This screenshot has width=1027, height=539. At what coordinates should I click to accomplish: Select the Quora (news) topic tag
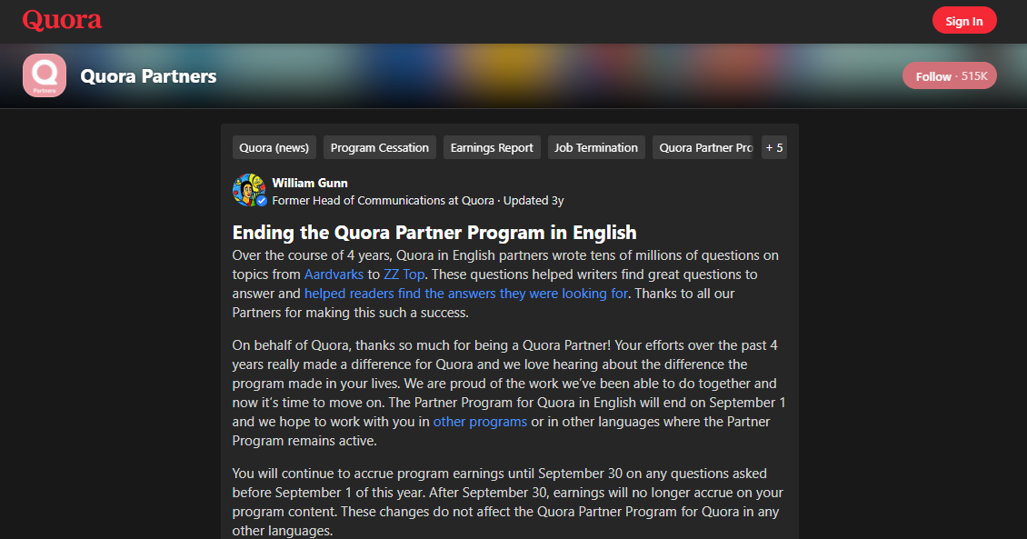[x=274, y=147]
